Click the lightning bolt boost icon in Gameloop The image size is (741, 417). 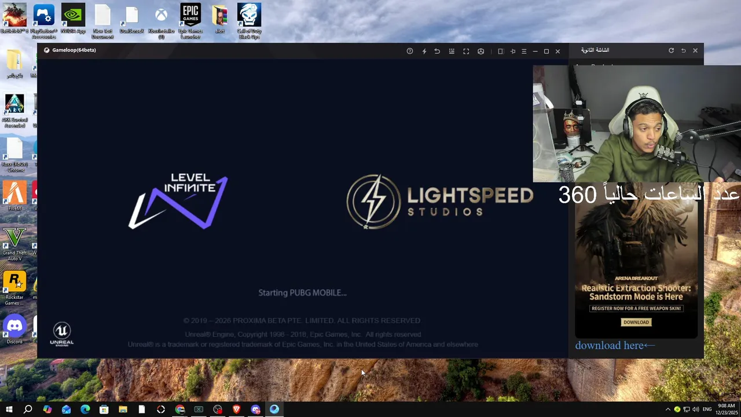(424, 51)
